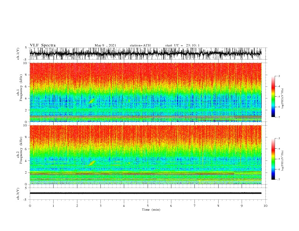
Task: Click time axis tick label '0'
Action: 30,206
